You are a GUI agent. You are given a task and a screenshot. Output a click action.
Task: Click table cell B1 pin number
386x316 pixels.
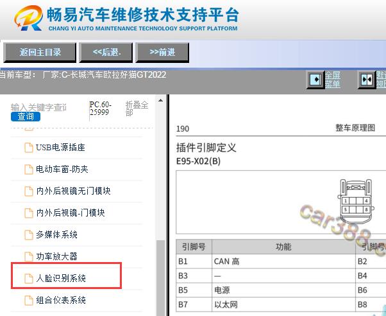click(x=194, y=261)
